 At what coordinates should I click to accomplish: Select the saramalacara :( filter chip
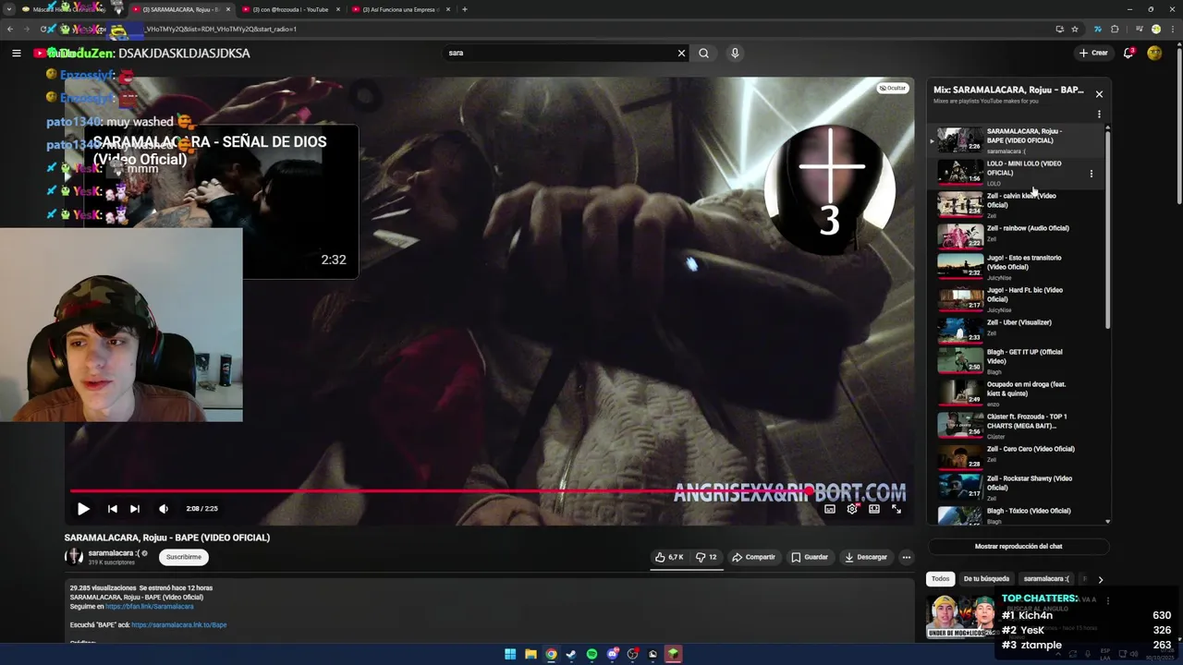click(x=1046, y=579)
